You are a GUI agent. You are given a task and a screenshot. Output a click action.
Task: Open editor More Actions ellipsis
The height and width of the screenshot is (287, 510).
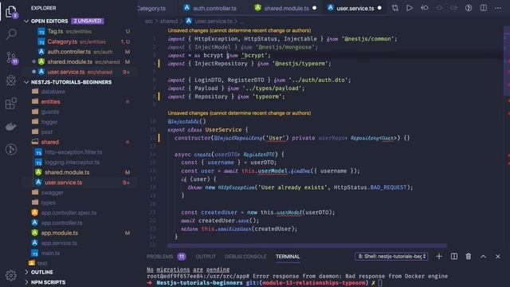coord(498,8)
